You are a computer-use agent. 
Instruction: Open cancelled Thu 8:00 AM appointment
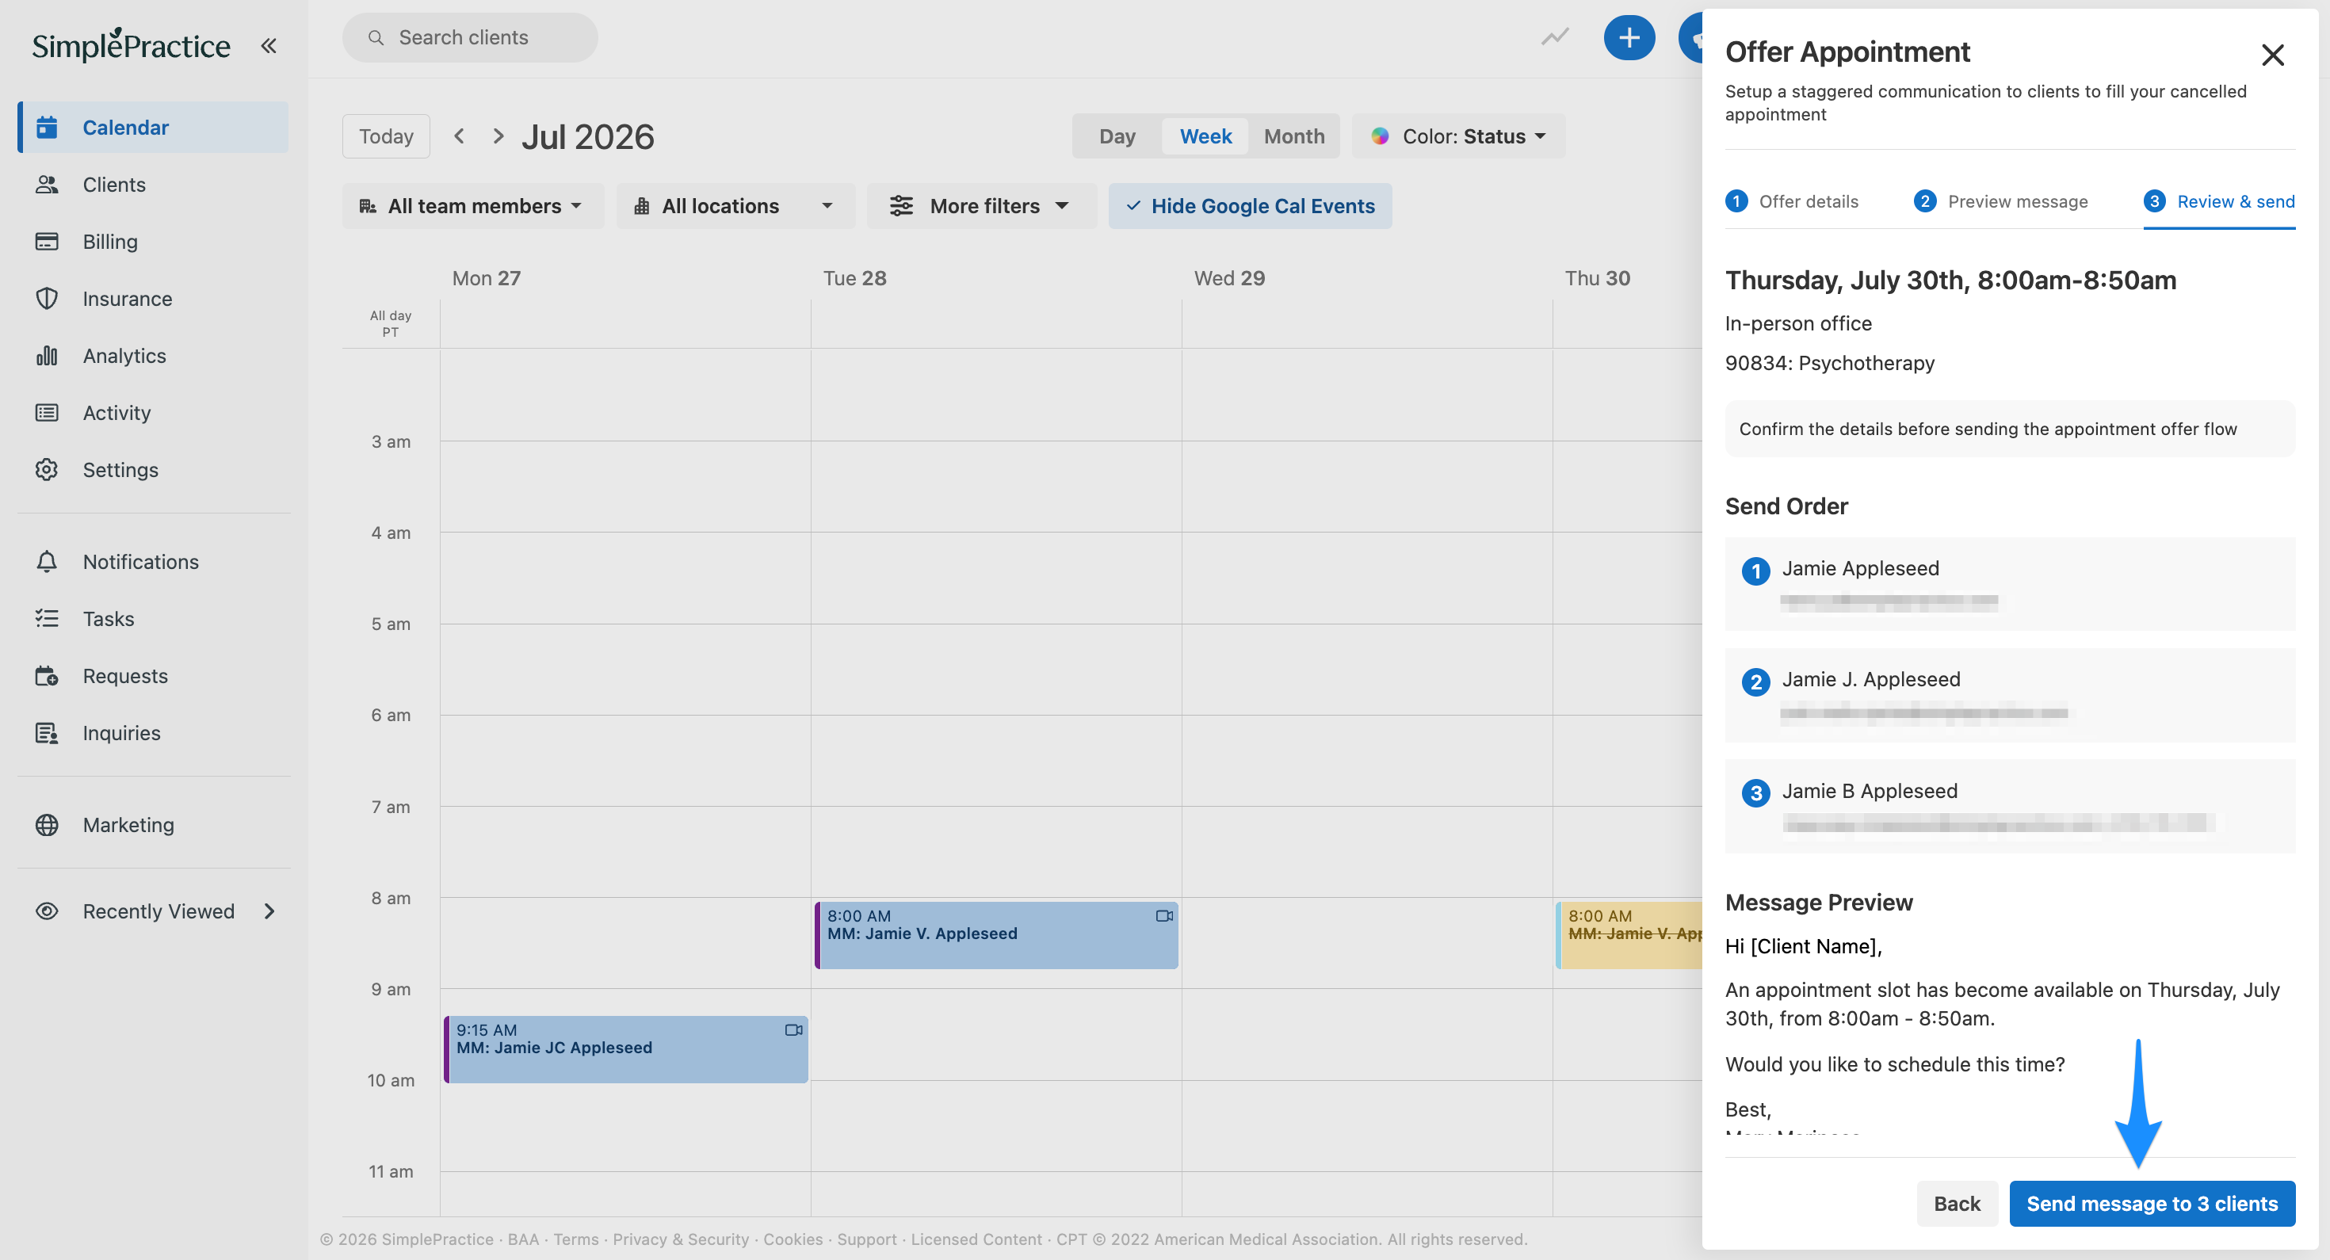[1628, 934]
